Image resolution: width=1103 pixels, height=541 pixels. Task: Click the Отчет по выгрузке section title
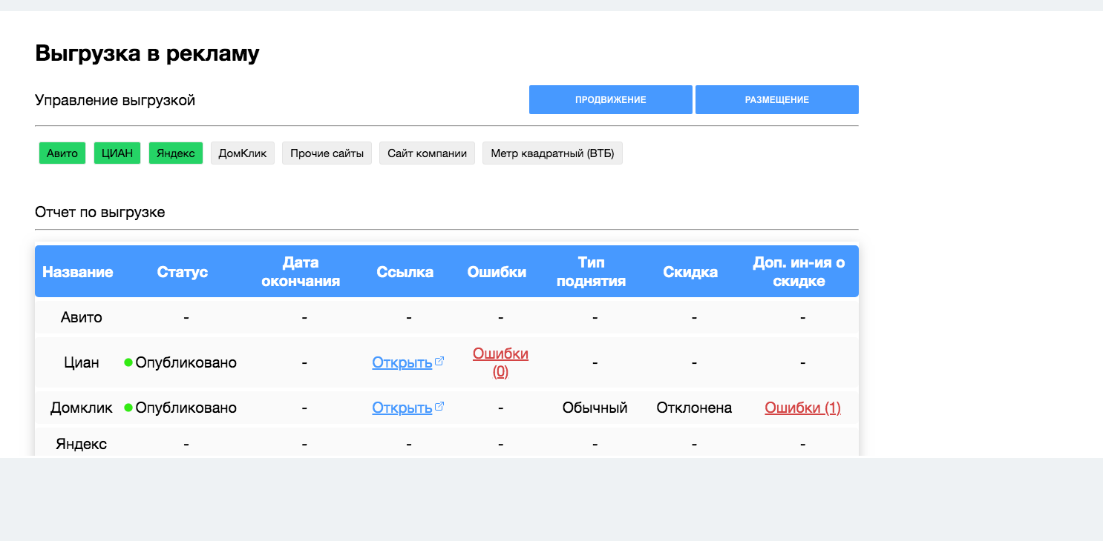coord(100,212)
